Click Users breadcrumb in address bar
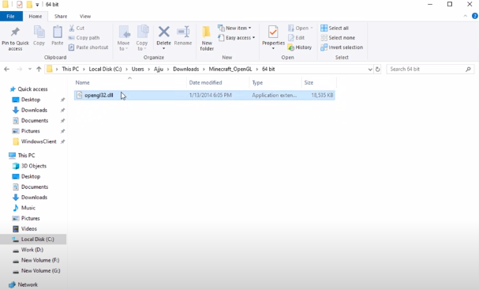The image size is (479, 290). [x=138, y=69]
